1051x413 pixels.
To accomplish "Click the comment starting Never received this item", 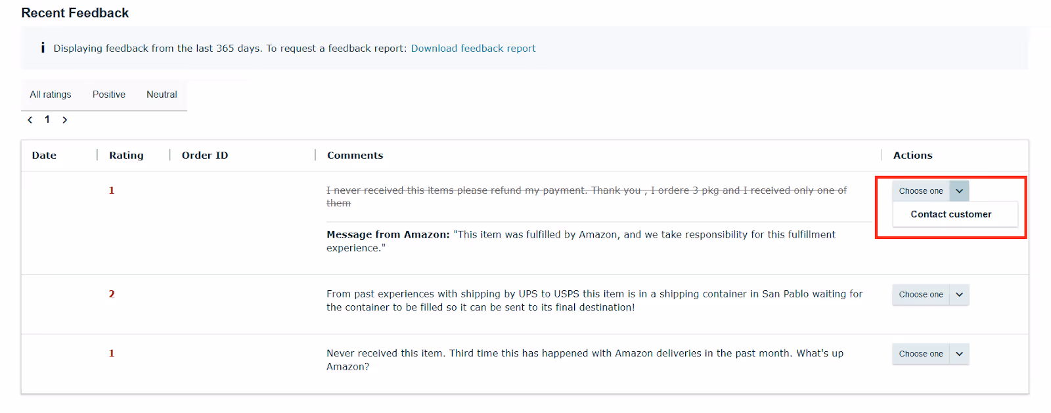I will (x=585, y=360).
